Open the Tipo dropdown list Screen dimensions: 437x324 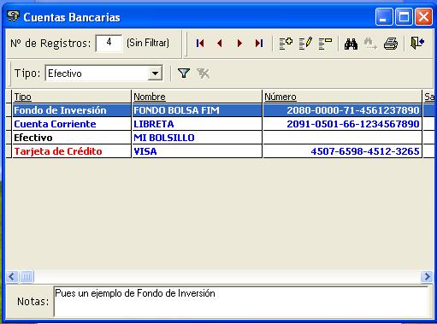(155, 74)
